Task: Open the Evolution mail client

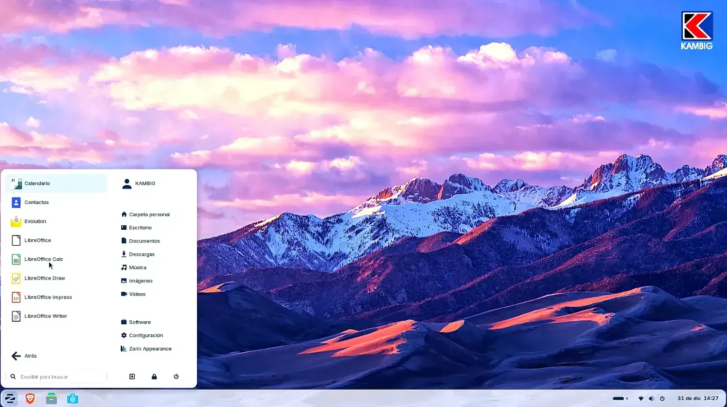Action: click(x=36, y=221)
